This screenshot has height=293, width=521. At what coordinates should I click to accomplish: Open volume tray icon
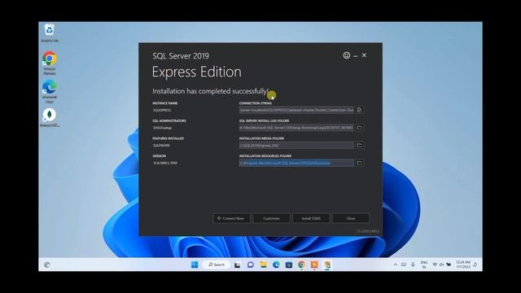click(441, 265)
